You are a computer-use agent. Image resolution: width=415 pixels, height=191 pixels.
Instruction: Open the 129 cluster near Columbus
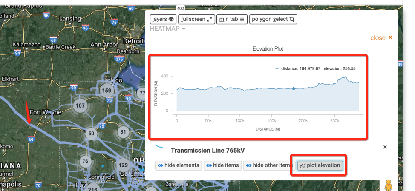tap(123, 165)
